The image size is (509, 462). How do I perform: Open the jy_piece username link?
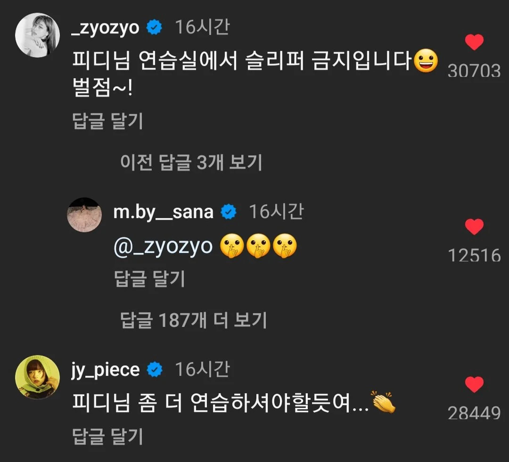(107, 370)
